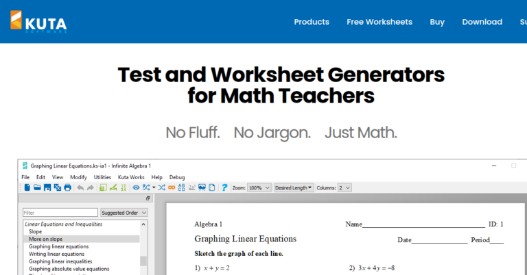Open the Debug menu
The image size is (527, 275).
[177, 177]
